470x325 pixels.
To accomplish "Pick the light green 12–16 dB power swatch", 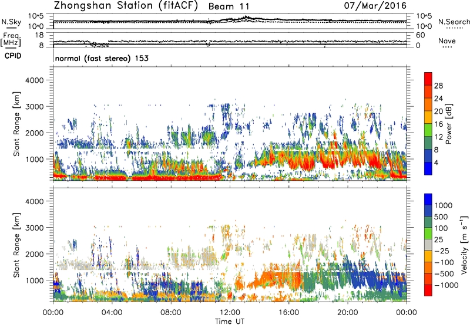I will point(428,130).
